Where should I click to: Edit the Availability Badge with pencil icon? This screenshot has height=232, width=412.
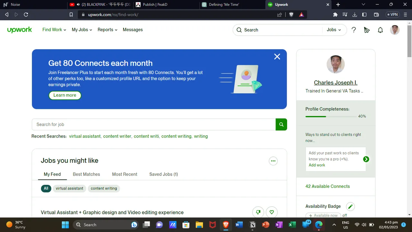pos(351,207)
